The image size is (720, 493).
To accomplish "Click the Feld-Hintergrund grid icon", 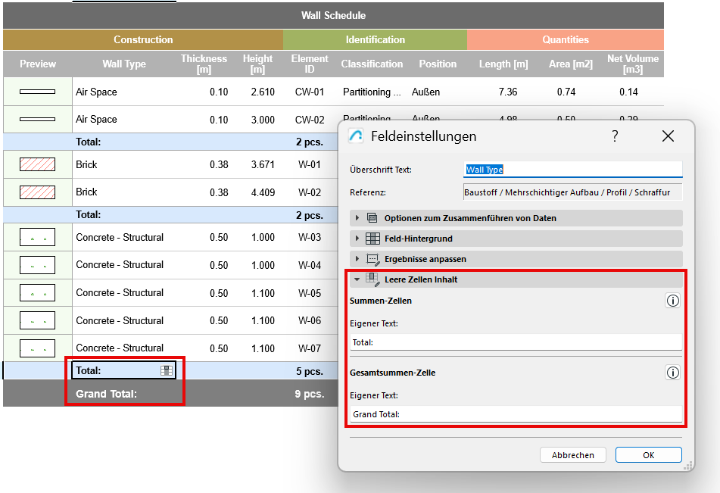I will pyautogui.click(x=372, y=239).
